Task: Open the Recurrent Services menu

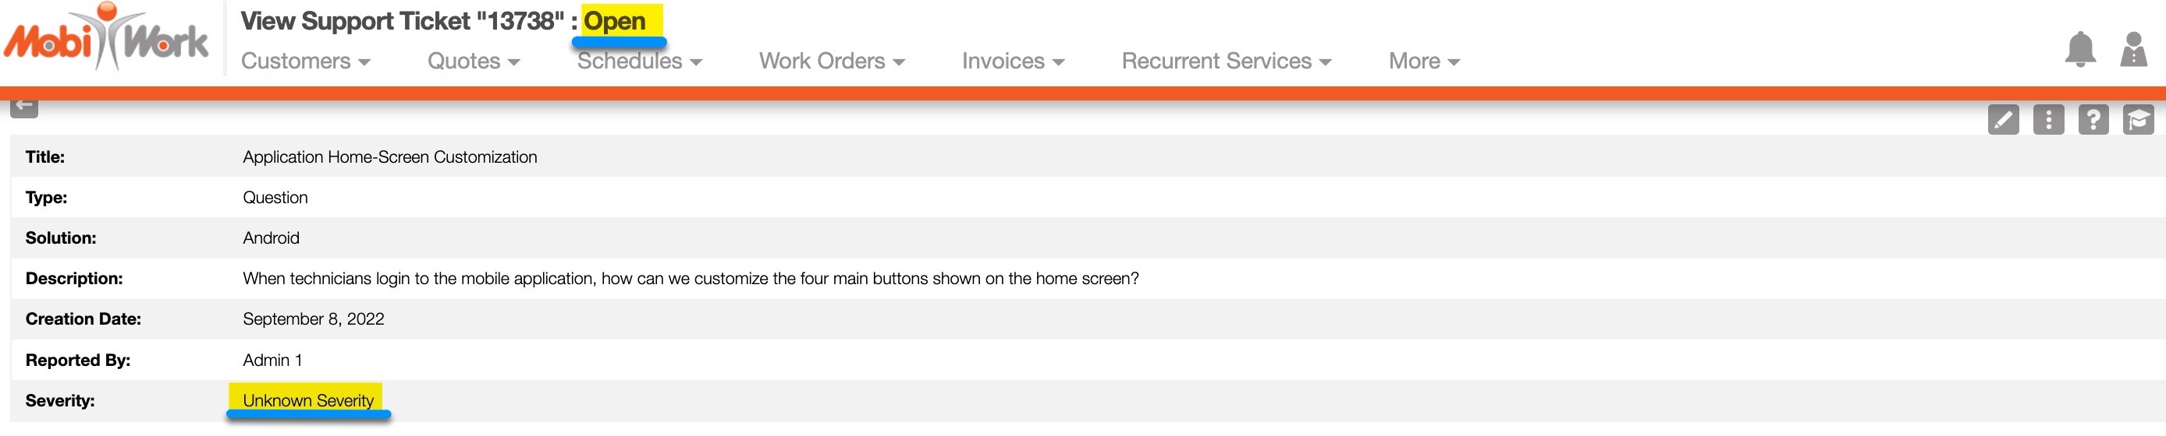Action: [x=1226, y=62]
